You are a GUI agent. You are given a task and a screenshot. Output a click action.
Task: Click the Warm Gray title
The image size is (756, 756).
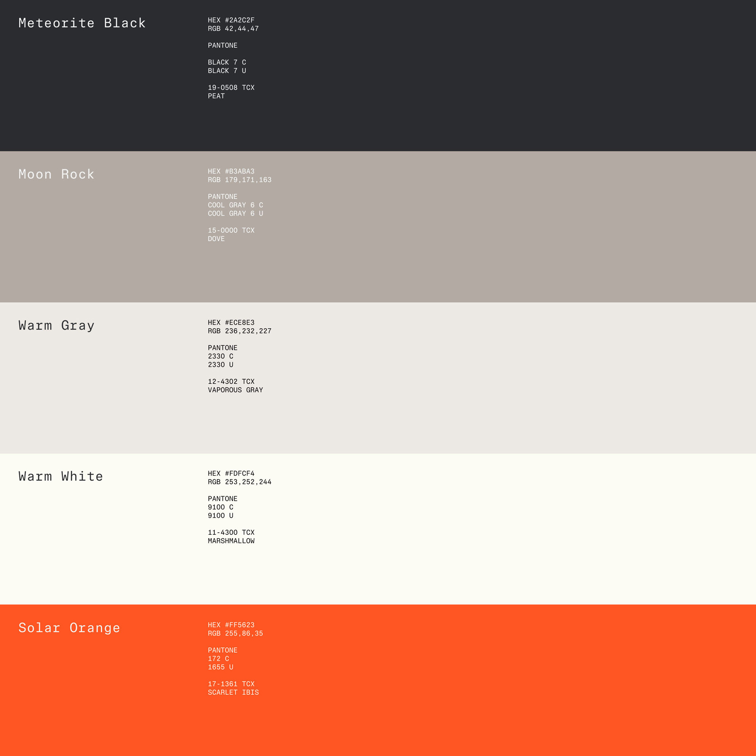pos(56,325)
